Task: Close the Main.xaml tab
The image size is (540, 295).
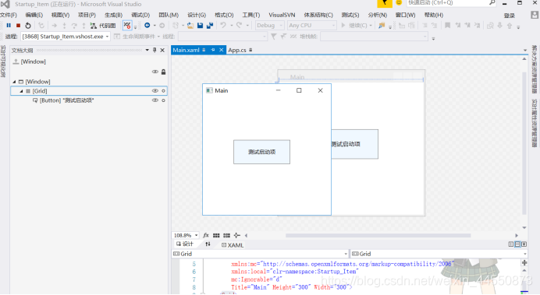Action: coord(222,50)
